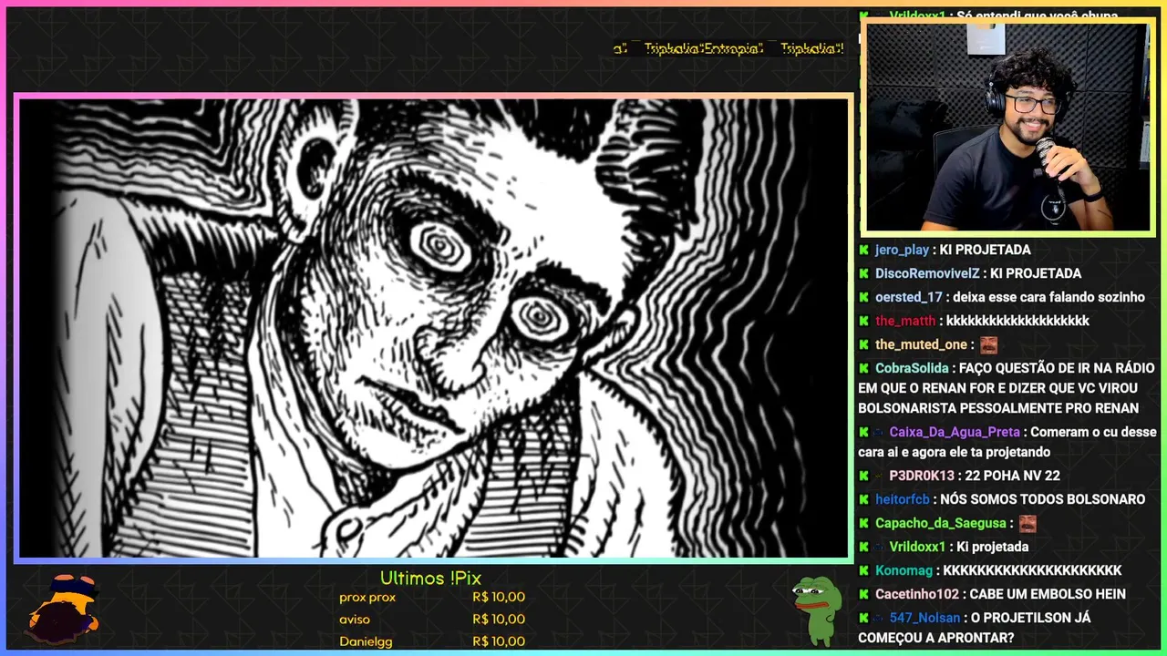The height and width of the screenshot is (656, 1167).
Task: Click the R$ 10,00 amount beside aviso
Action: 499,620
